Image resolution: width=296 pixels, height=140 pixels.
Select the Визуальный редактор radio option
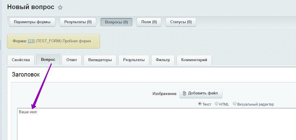(235, 104)
